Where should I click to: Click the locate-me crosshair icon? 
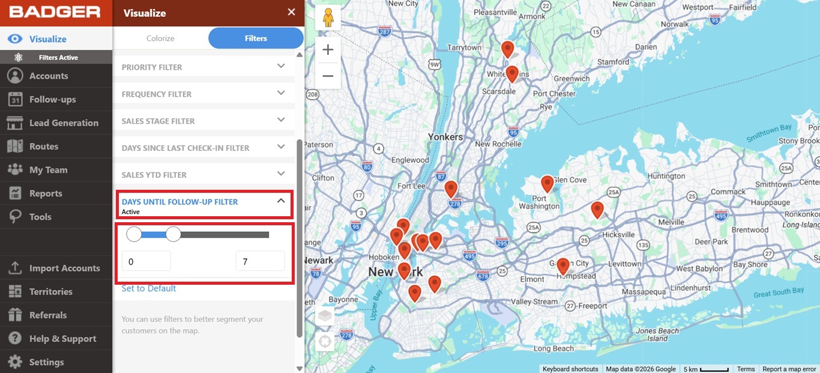point(325,342)
